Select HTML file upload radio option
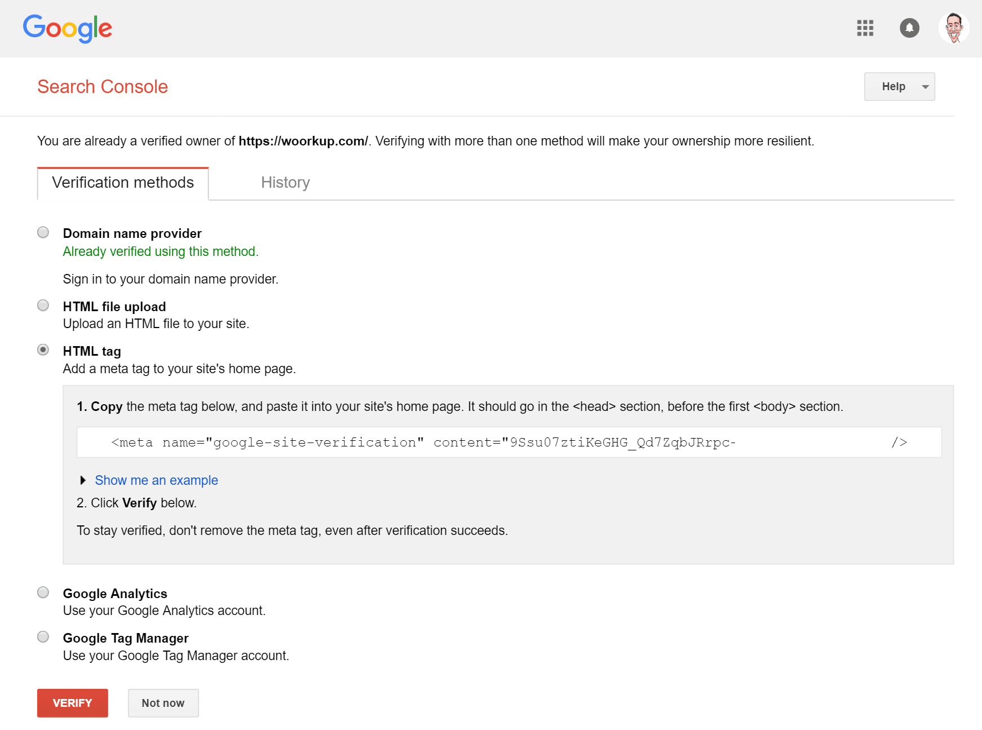This screenshot has width=982, height=730. (x=43, y=306)
